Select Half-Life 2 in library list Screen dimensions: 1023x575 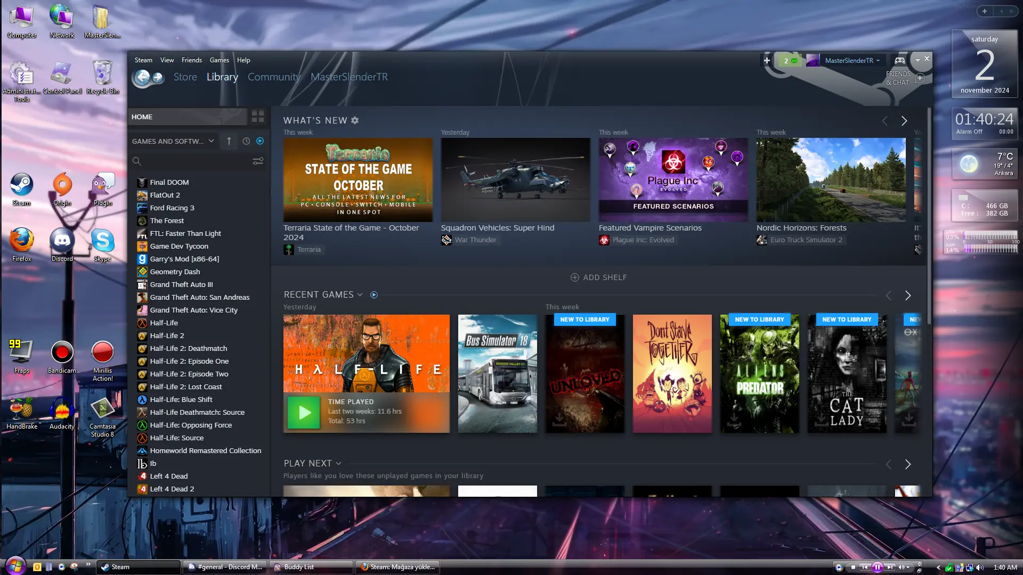167,336
